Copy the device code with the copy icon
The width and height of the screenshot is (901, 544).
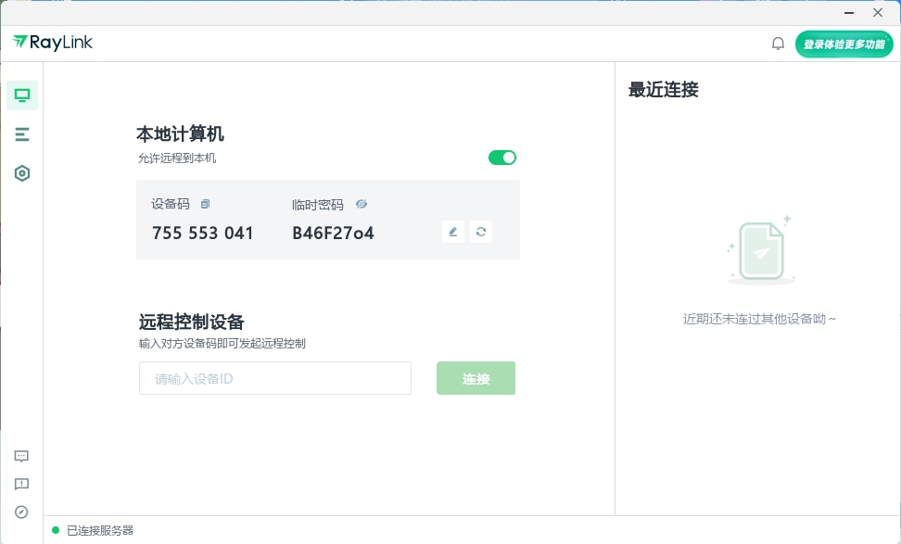(x=205, y=204)
